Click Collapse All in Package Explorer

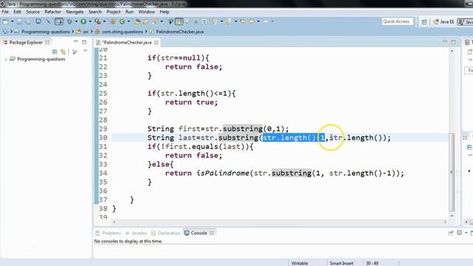55,52
